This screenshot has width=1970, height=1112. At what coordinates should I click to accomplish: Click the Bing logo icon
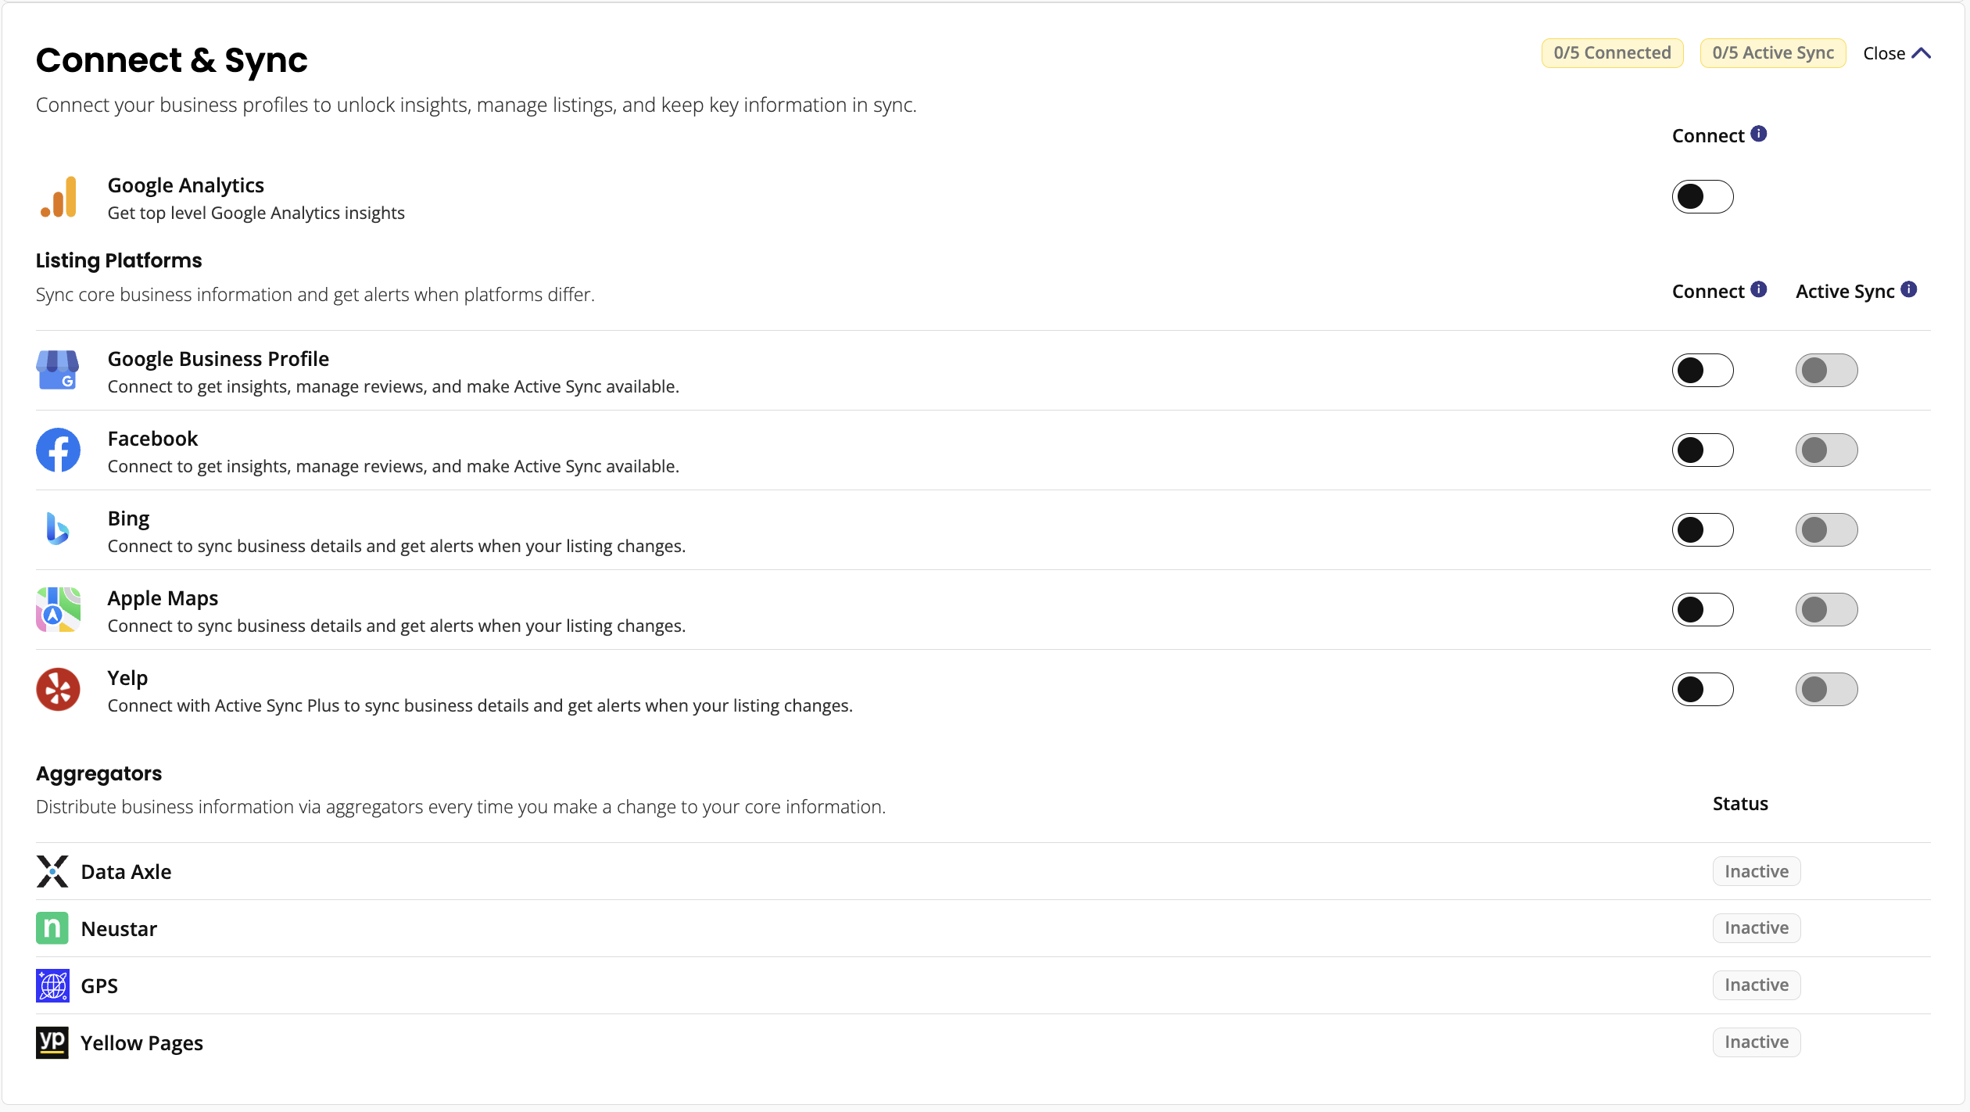coord(58,529)
